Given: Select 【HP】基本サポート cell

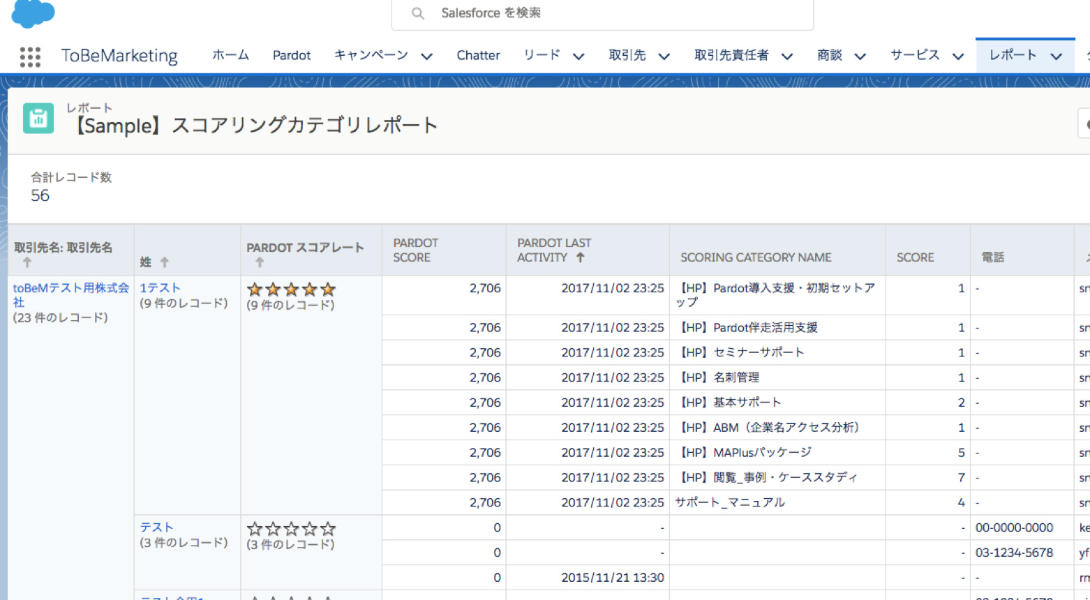Looking at the screenshot, I should pos(777,403).
